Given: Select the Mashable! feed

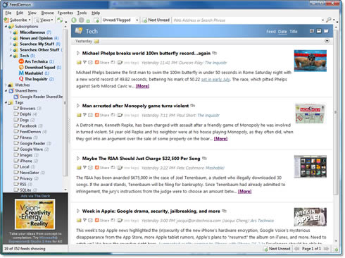Looking at the screenshot, I should tap(34, 73).
